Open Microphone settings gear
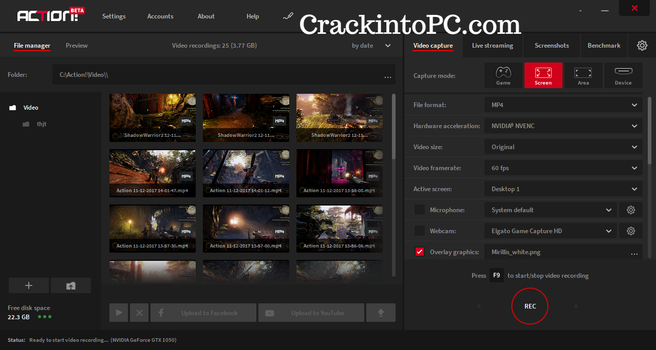 631,210
